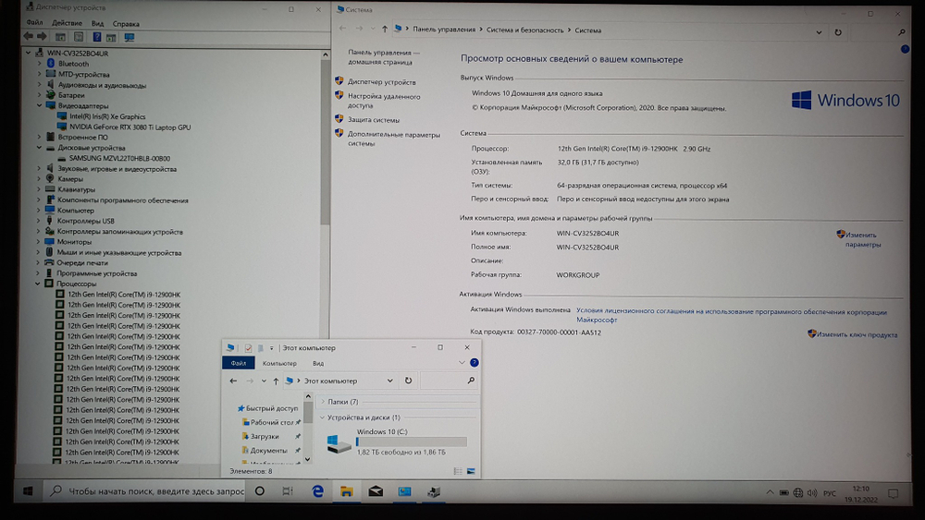Expand the Bluetooth device category
This screenshot has height=520, width=925.
(40, 64)
